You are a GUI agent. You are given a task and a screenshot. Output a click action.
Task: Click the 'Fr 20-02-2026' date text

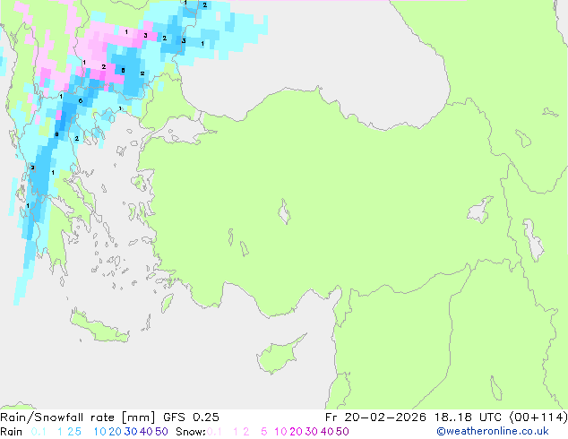[375, 417]
